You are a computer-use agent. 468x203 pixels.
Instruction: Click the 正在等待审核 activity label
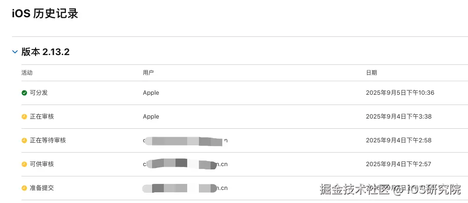[48, 140]
